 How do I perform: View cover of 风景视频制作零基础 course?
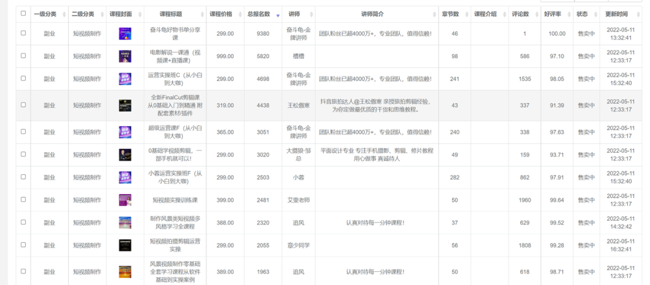click(x=125, y=272)
